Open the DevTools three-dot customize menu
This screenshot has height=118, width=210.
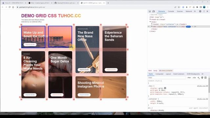click(x=204, y=11)
